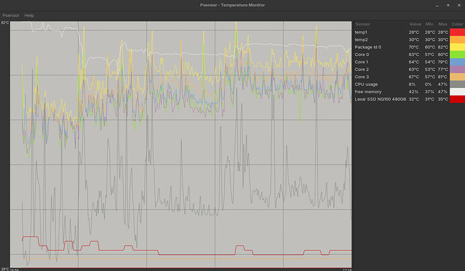Pick the blue Core 1 color swatch
This screenshot has height=271, width=465.
click(x=456, y=62)
